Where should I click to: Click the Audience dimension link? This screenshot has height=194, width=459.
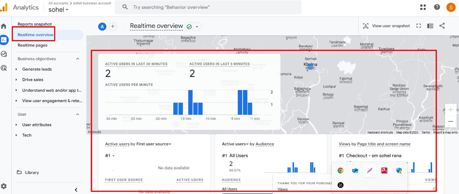coord(265,144)
